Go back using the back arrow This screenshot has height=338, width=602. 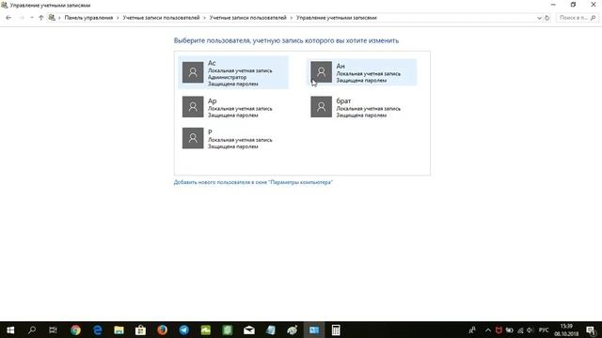click(8, 18)
